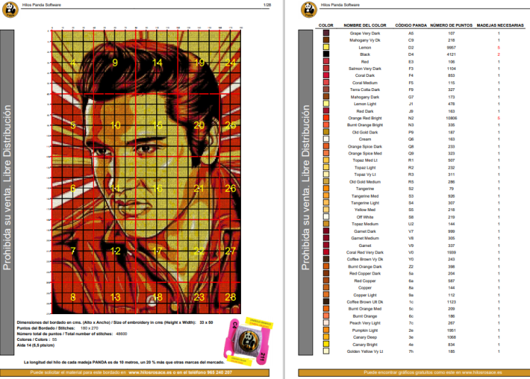The width and height of the screenshot is (530, 379).
Task: Click the COLOR column header
Action: click(x=326, y=25)
